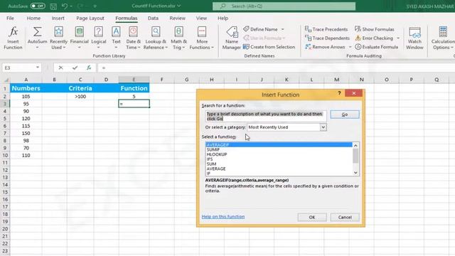This screenshot has height=256, width=455.
Task: Click the Define Name button
Action: [261, 29]
